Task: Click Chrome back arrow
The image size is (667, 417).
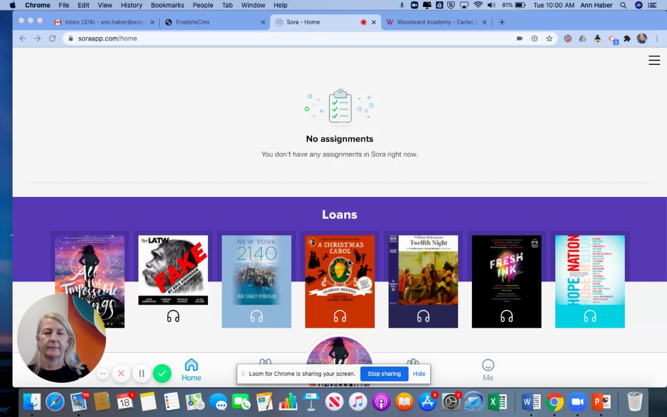Action: [x=23, y=38]
